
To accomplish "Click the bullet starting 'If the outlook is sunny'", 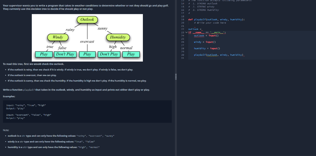I will 77,81.
